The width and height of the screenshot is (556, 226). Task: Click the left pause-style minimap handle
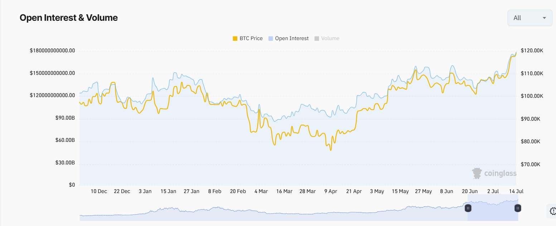(x=468, y=208)
